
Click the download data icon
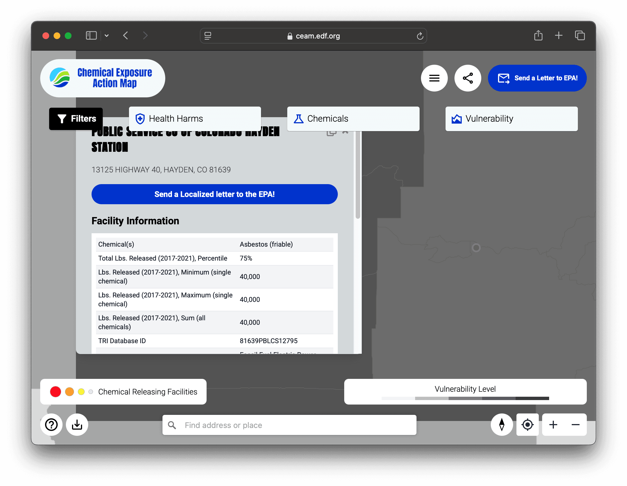click(77, 425)
